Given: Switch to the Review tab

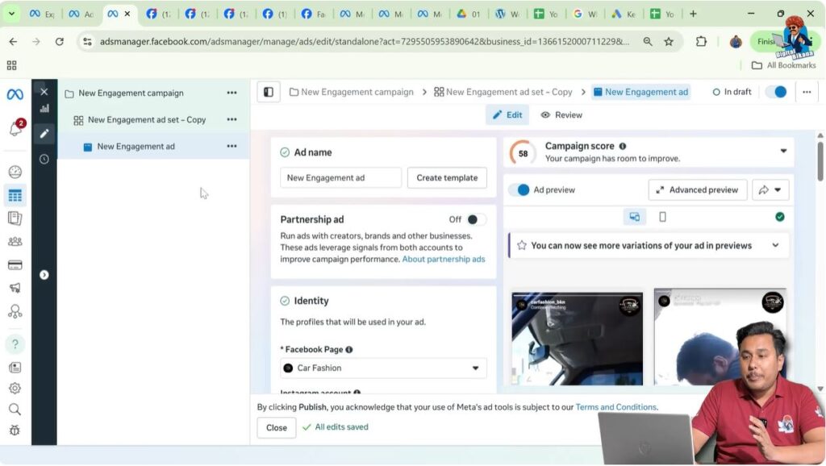Looking at the screenshot, I should pyautogui.click(x=561, y=114).
